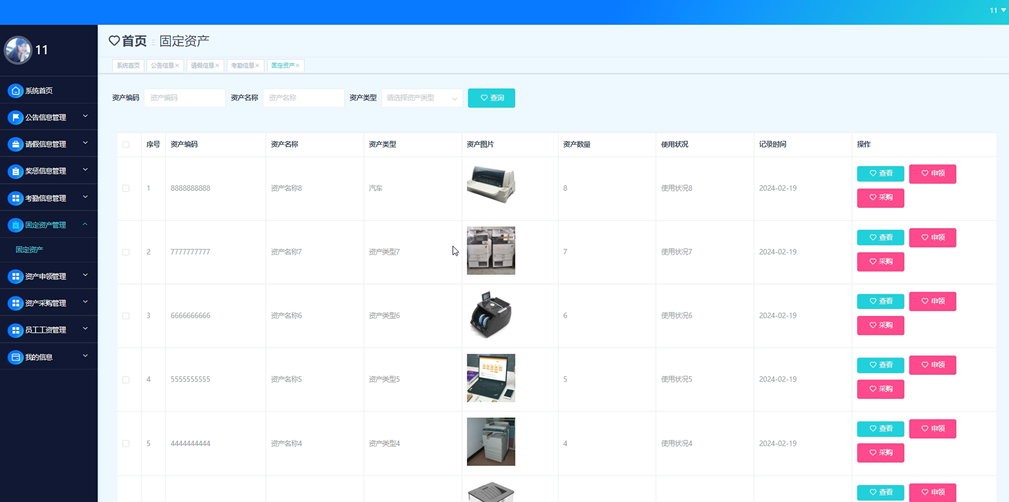Expand the 资产采购管理 menu chevron
1009x502 pixels.
coord(85,302)
